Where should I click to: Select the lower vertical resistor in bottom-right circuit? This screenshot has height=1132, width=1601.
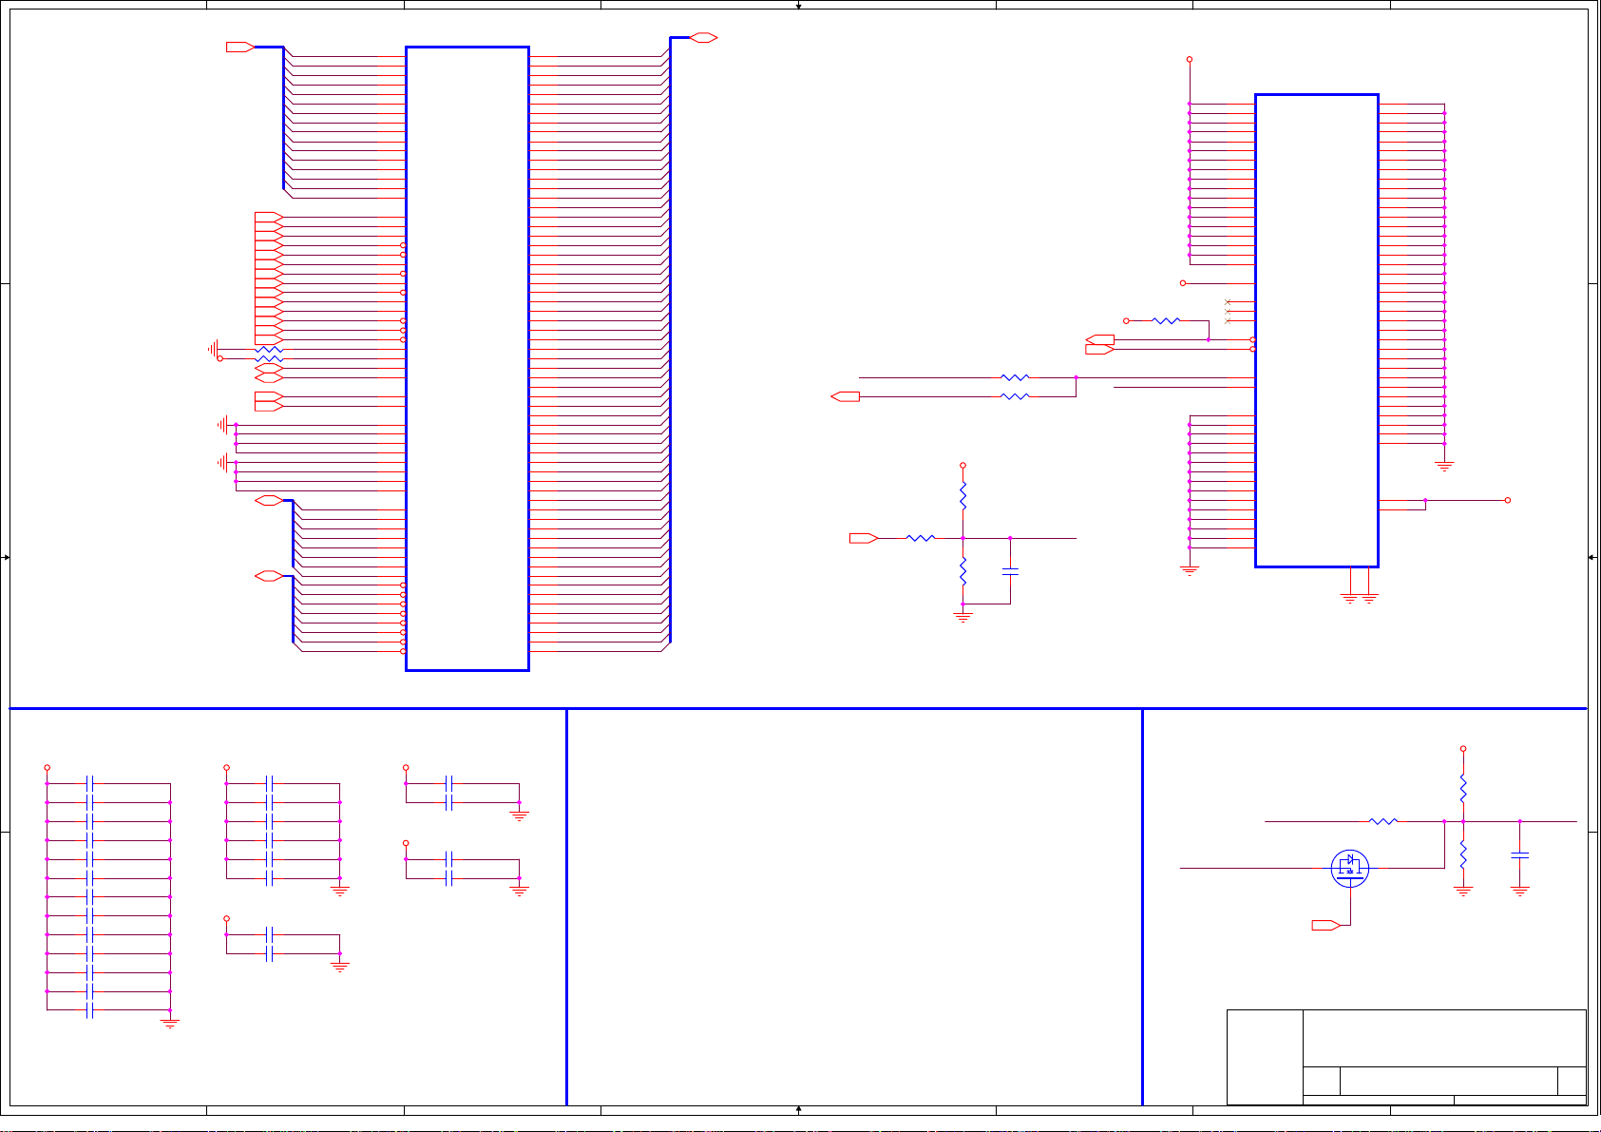coord(1463,854)
